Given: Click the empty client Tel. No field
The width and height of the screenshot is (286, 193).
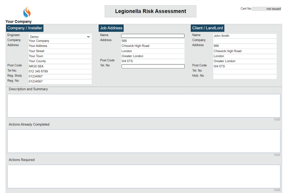Looking at the screenshot, I should 245,71.
